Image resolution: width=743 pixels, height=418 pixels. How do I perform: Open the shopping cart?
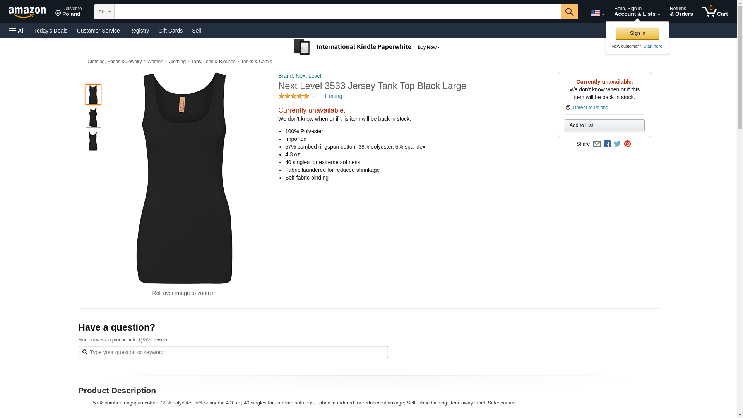point(715,12)
